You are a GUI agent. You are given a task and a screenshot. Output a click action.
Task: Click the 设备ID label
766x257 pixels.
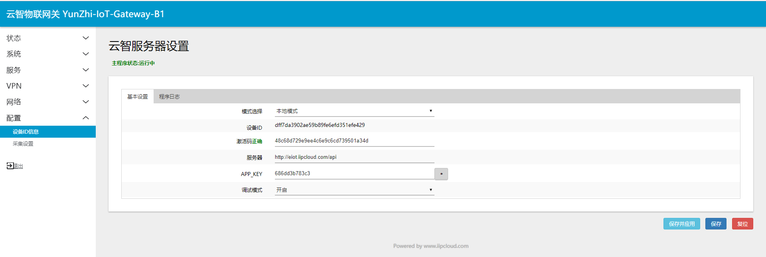[254, 128]
